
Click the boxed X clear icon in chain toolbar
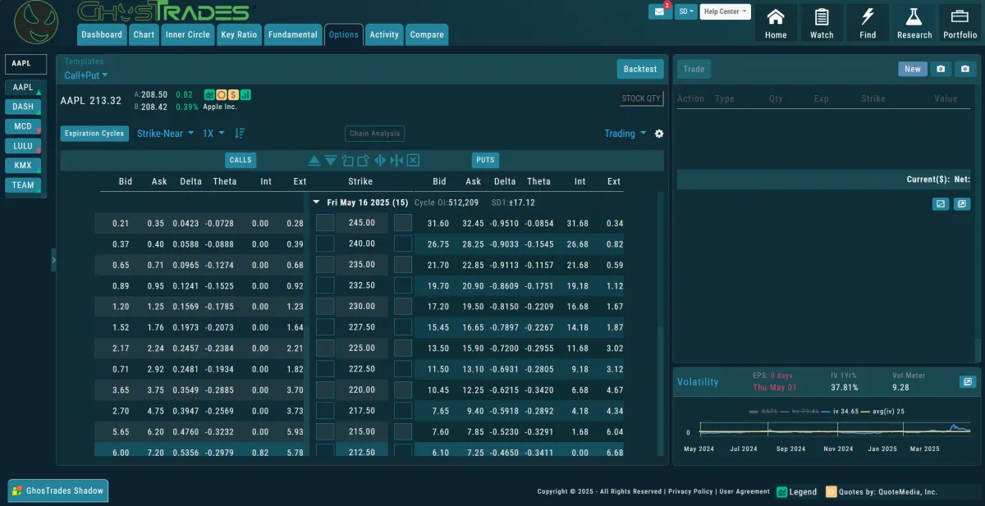413,160
